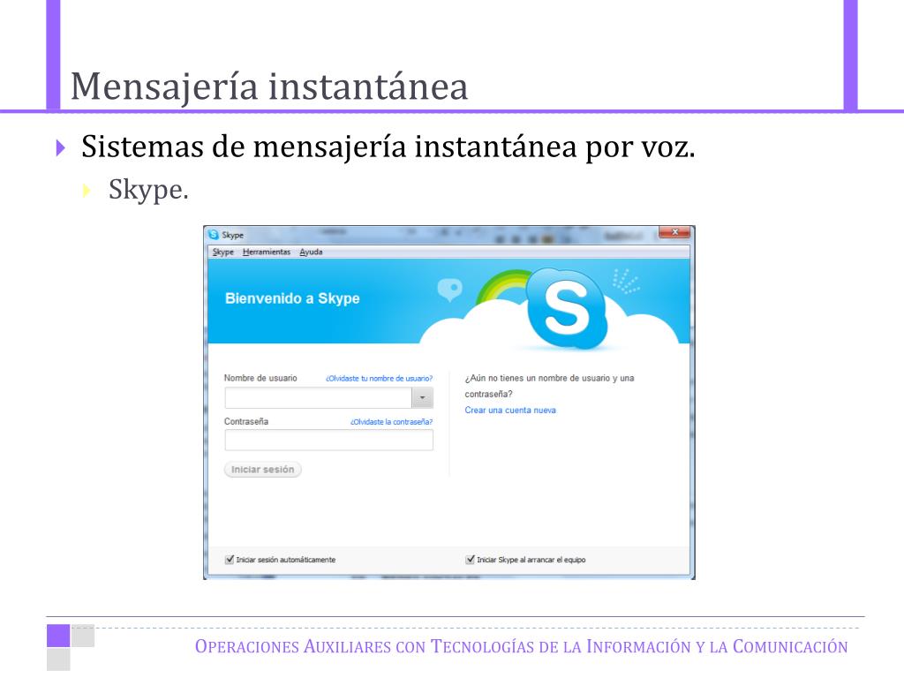Click ¿Olvidaste la contraseña? link
The height and width of the screenshot is (678, 904).
(x=391, y=422)
